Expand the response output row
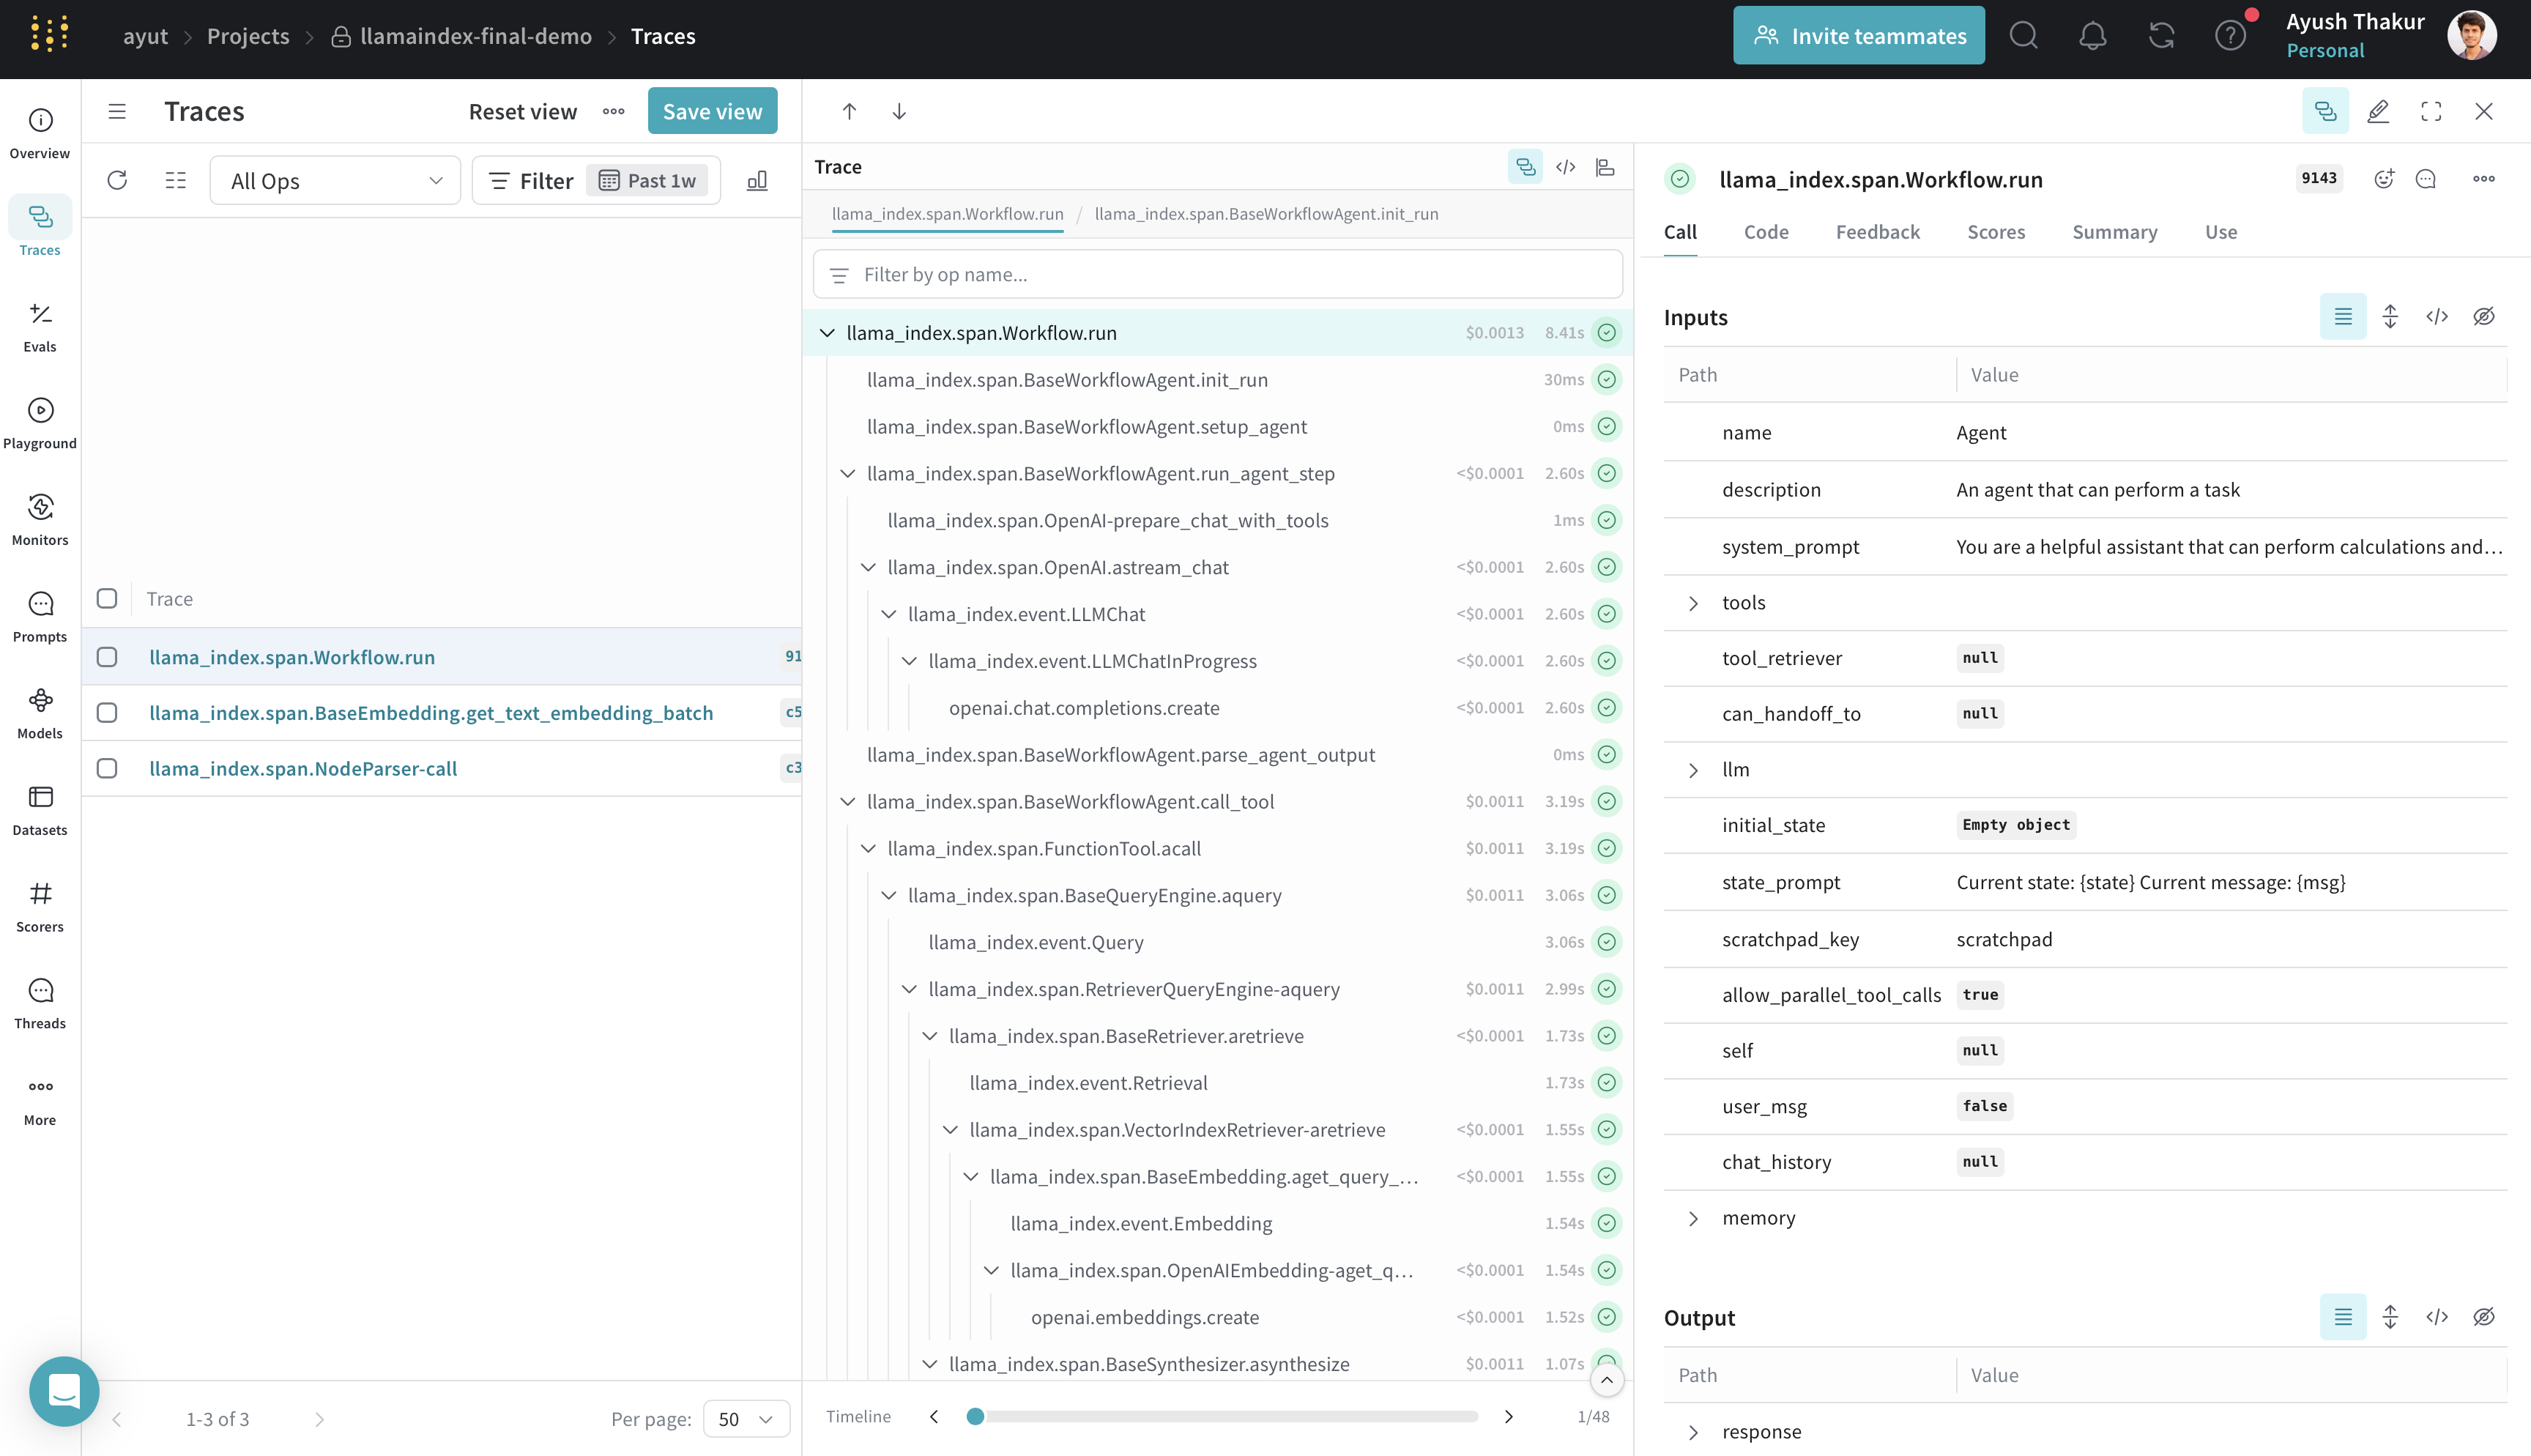2531x1456 pixels. tap(1693, 1432)
